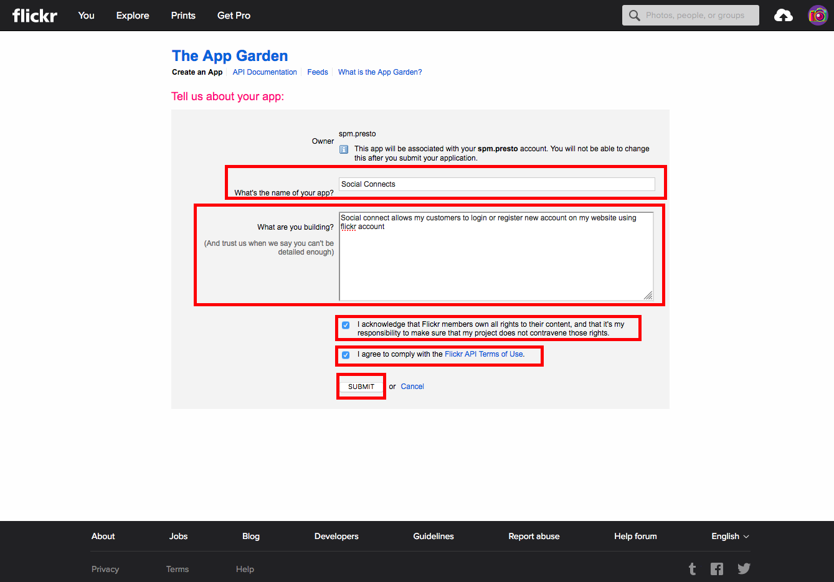Click the 'spm.presto' owner name
This screenshot has width=834, height=582.
tap(358, 134)
